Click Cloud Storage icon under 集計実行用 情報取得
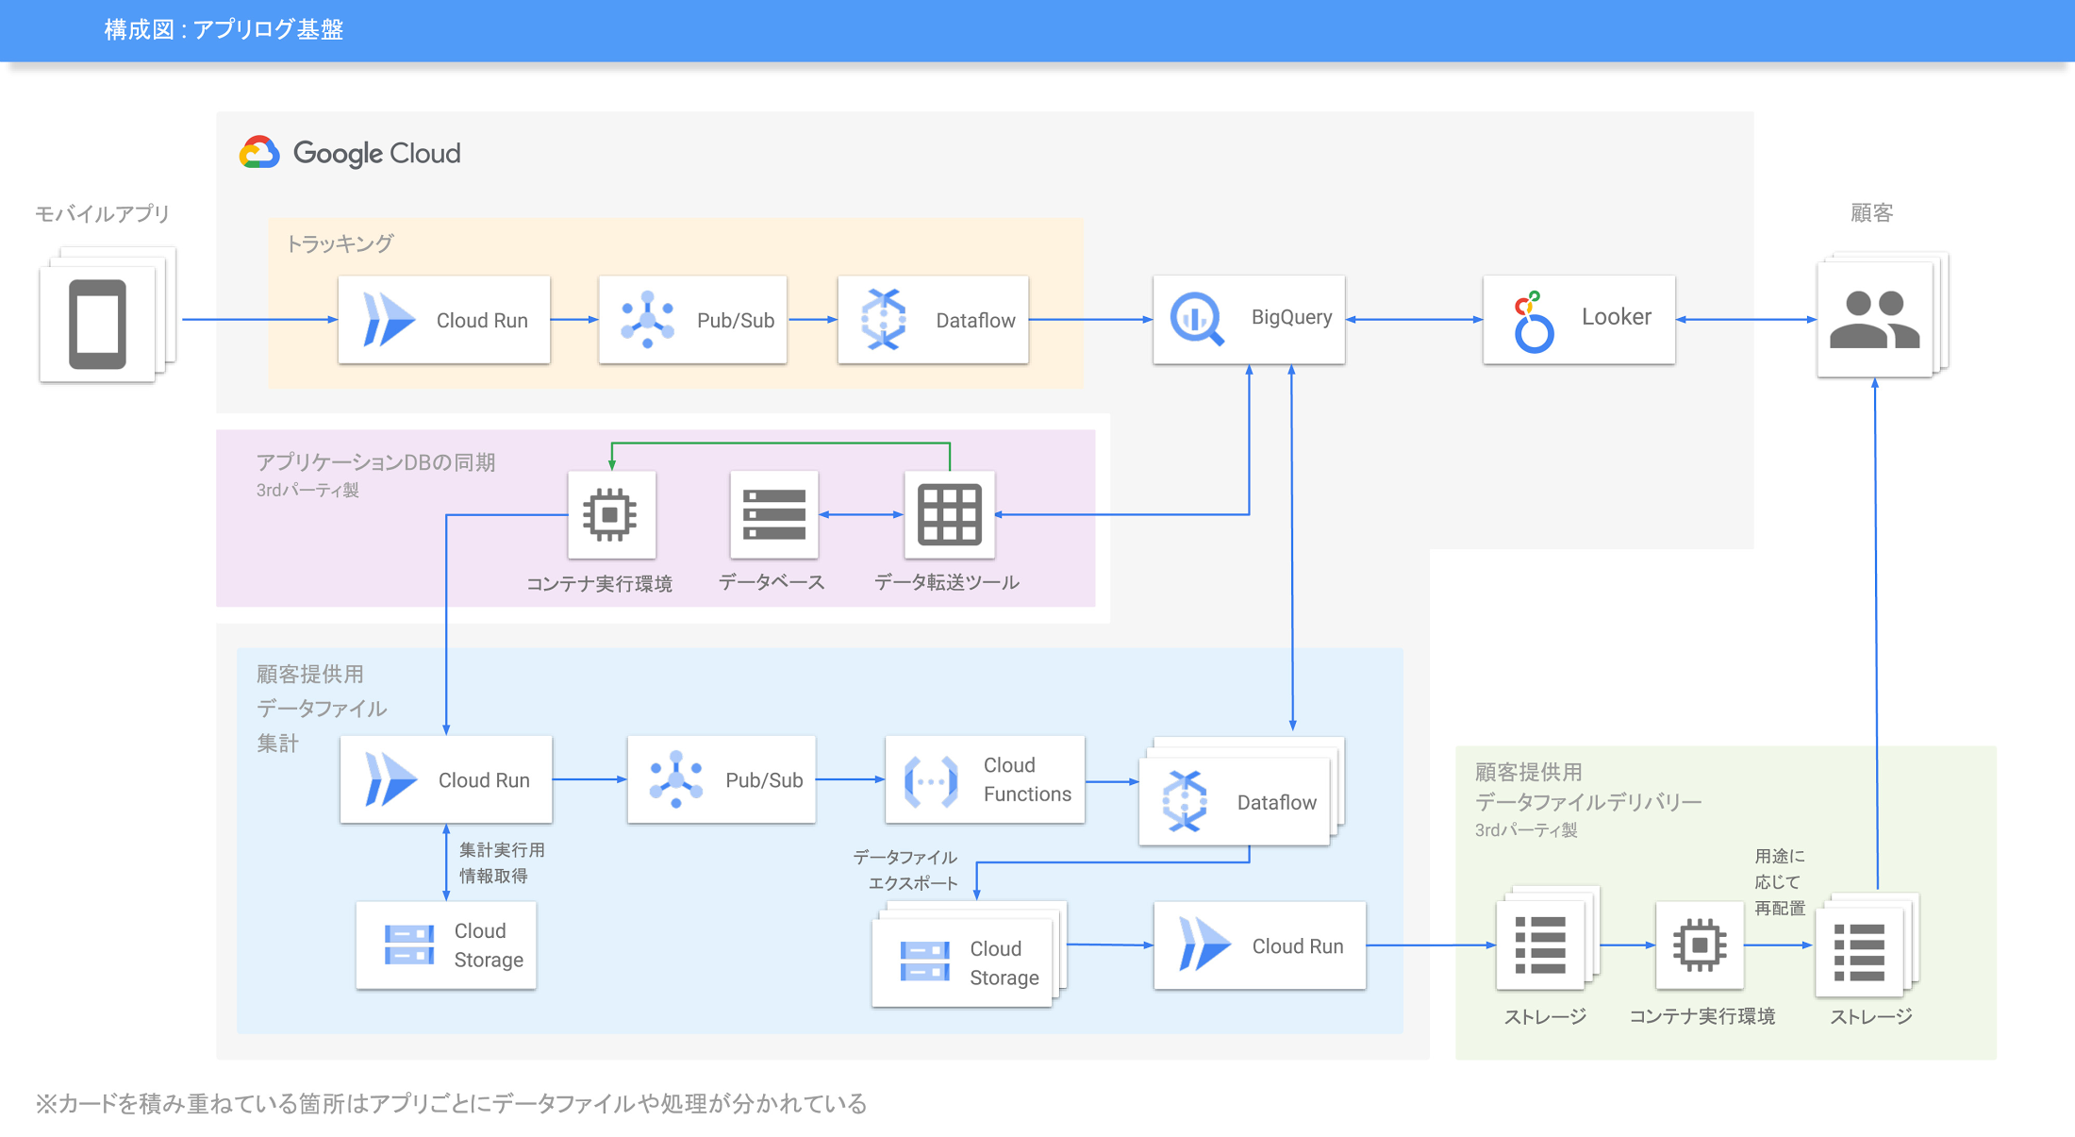This screenshot has width=2075, height=1137. click(x=409, y=945)
